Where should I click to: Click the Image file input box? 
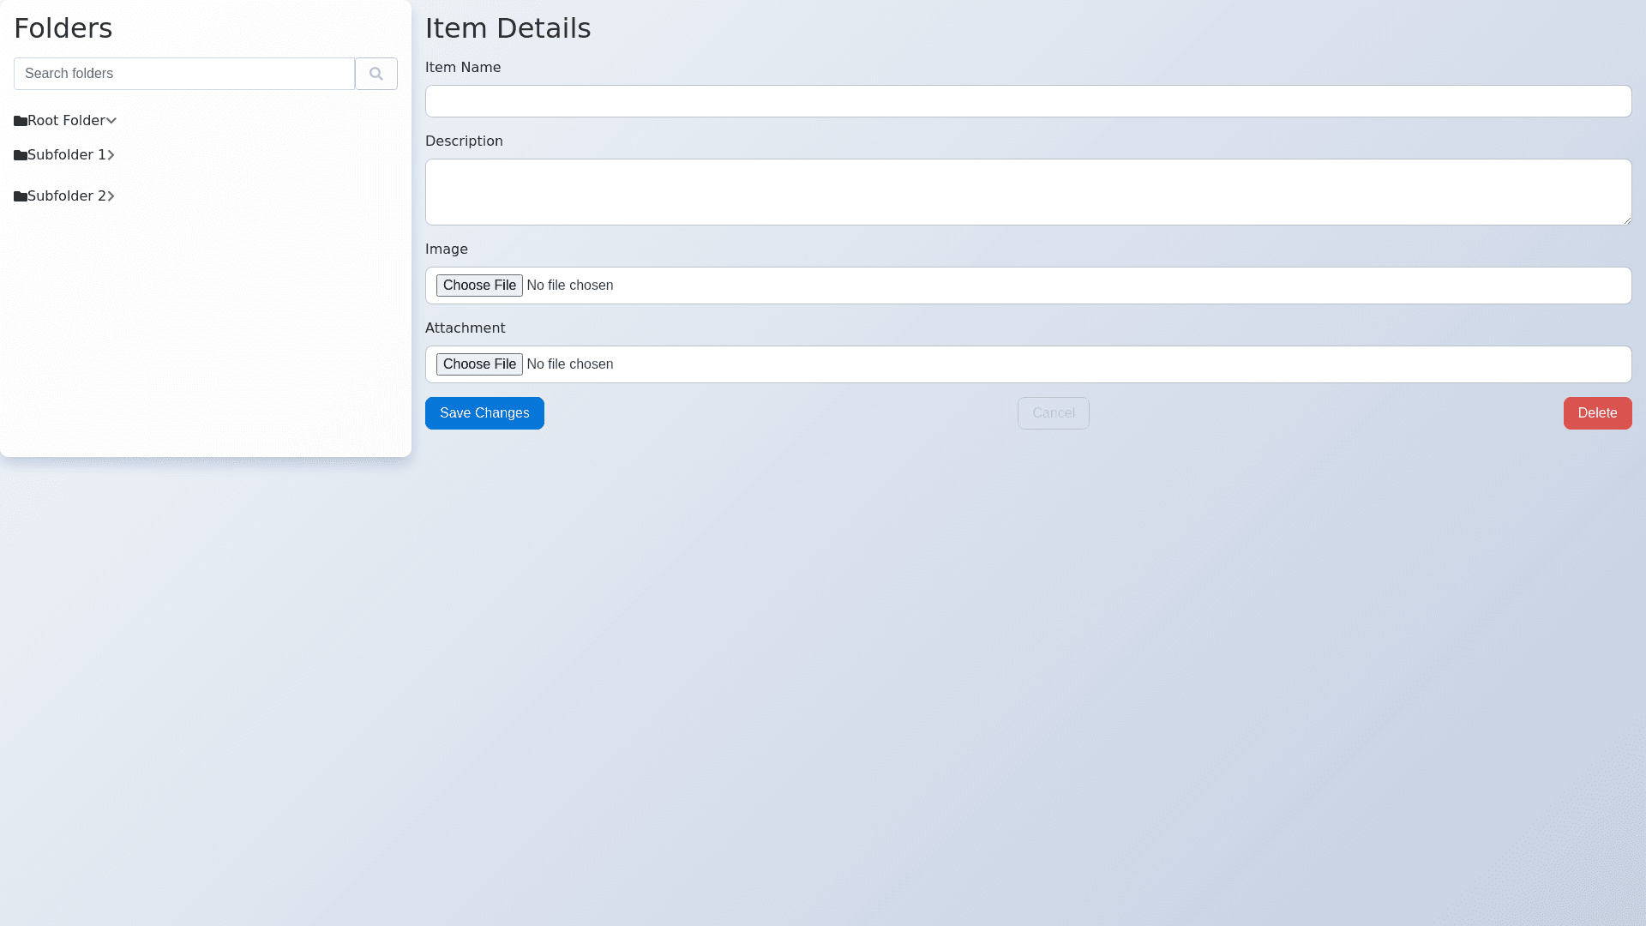pos(1028,286)
